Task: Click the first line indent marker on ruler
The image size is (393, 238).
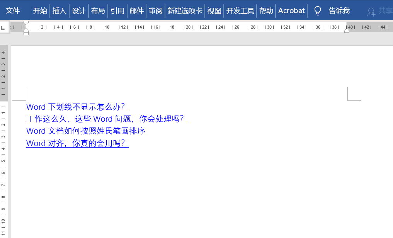Action: (x=26, y=23)
